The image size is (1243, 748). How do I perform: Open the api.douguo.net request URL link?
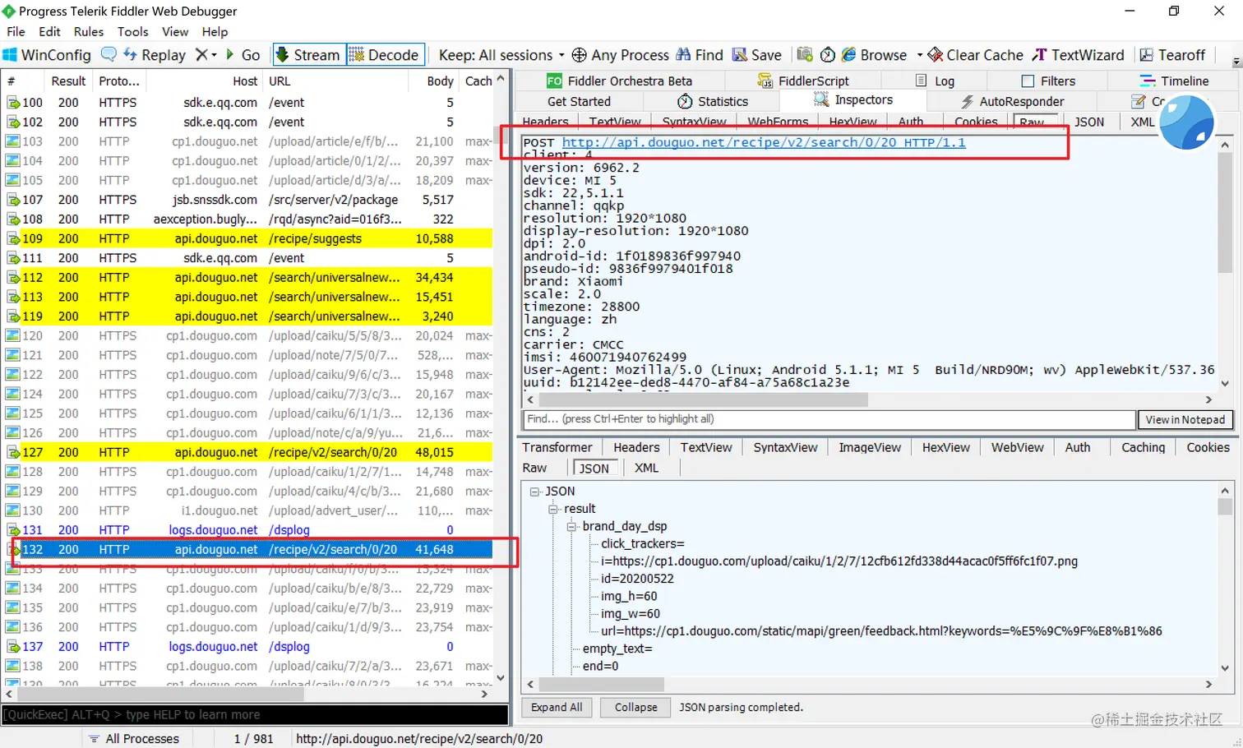pos(764,142)
